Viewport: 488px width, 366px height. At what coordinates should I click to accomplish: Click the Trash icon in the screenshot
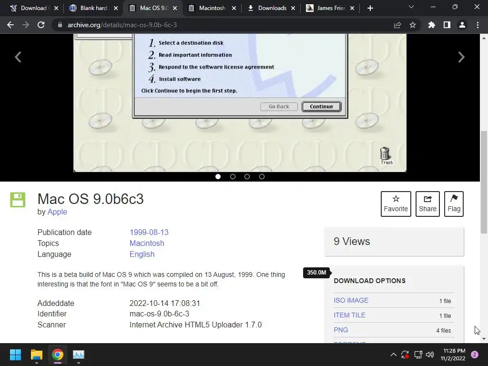[x=386, y=156]
